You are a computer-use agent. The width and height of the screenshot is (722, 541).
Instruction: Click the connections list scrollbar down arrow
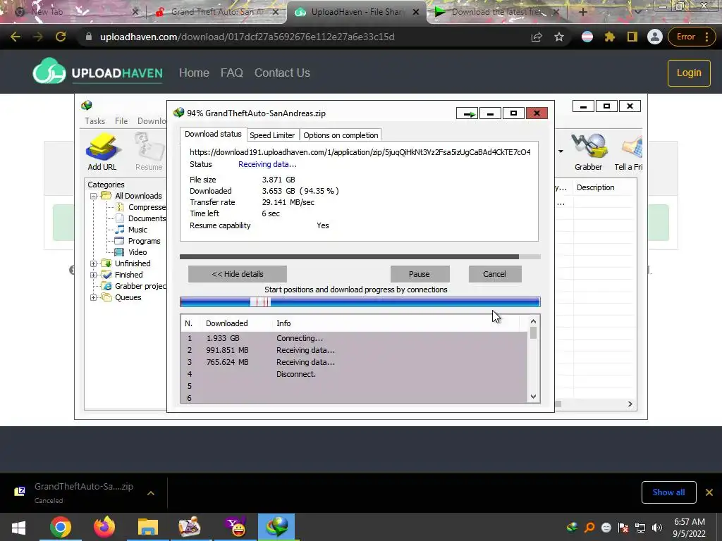click(533, 397)
